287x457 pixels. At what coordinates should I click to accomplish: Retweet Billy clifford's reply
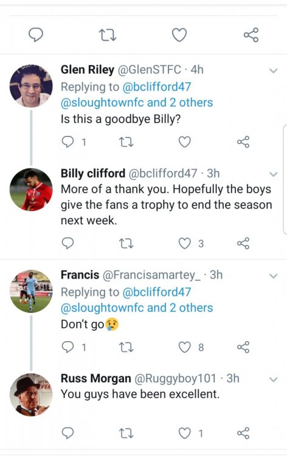click(x=127, y=243)
